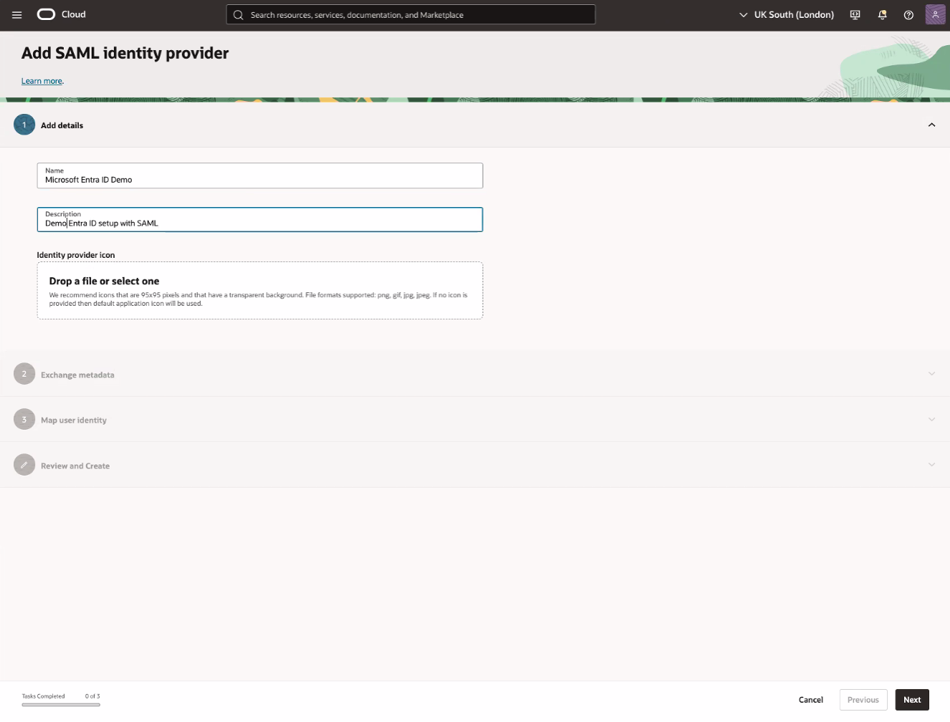Click the Next button
The width and height of the screenshot is (950, 722).
(911, 700)
